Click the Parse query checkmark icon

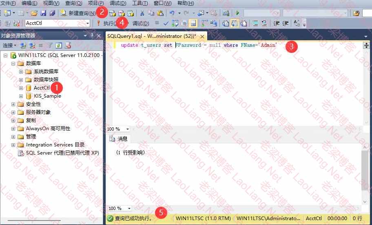point(166,23)
